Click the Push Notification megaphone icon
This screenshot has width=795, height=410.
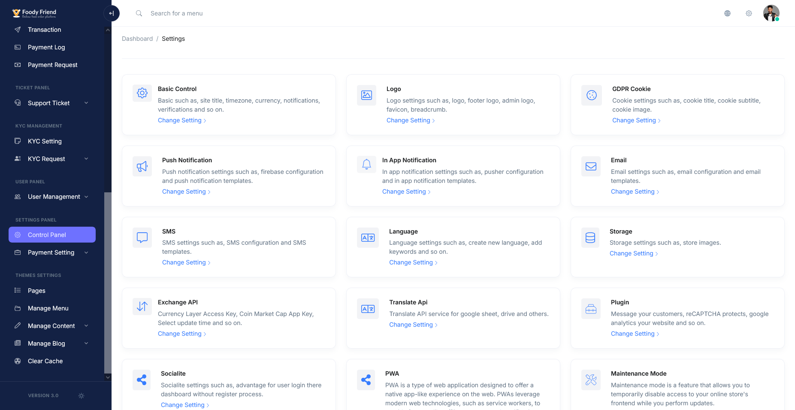click(142, 167)
